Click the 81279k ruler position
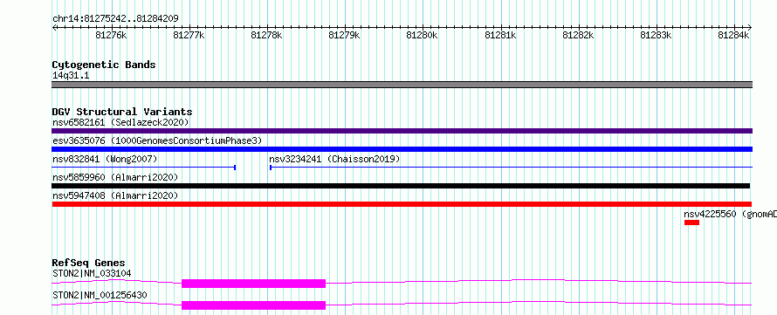Viewport: 777px width, 315px height. 345,35
